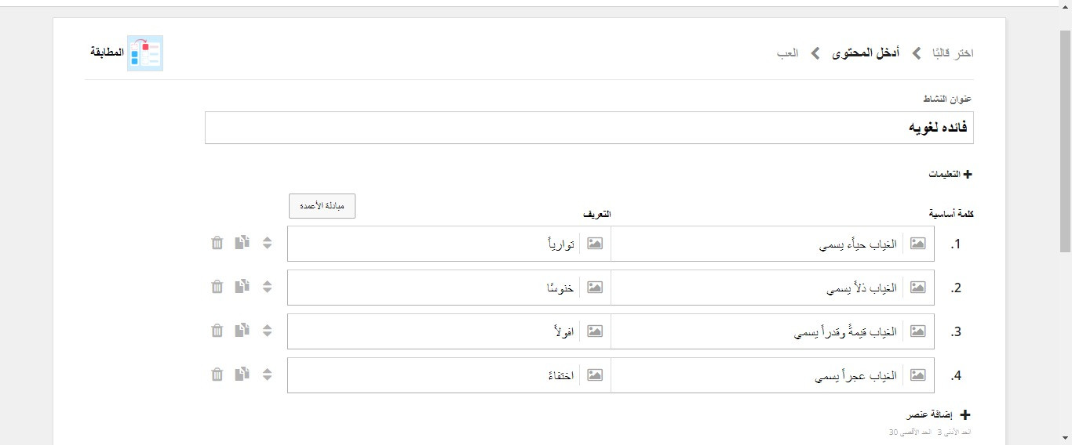The height and width of the screenshot is (445, 1072).
Task: Add a new item via إضافة عنصر
Action: pyautogui.click(x=939, y=415)
